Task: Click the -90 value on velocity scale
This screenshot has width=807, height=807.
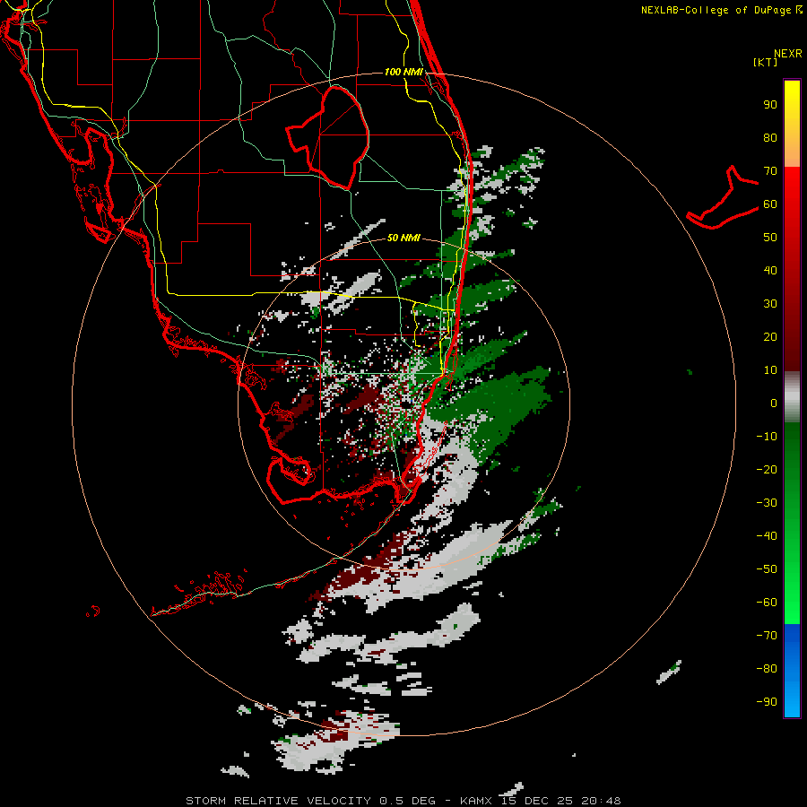Action: tap(767, 702)
